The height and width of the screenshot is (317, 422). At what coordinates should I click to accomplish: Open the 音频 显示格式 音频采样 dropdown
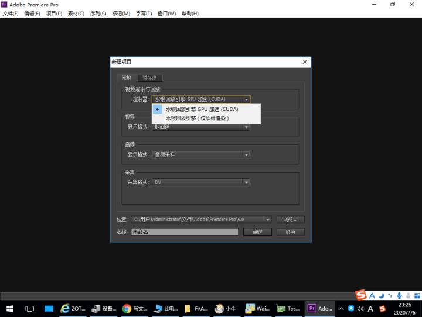click(x=201, y=155)
